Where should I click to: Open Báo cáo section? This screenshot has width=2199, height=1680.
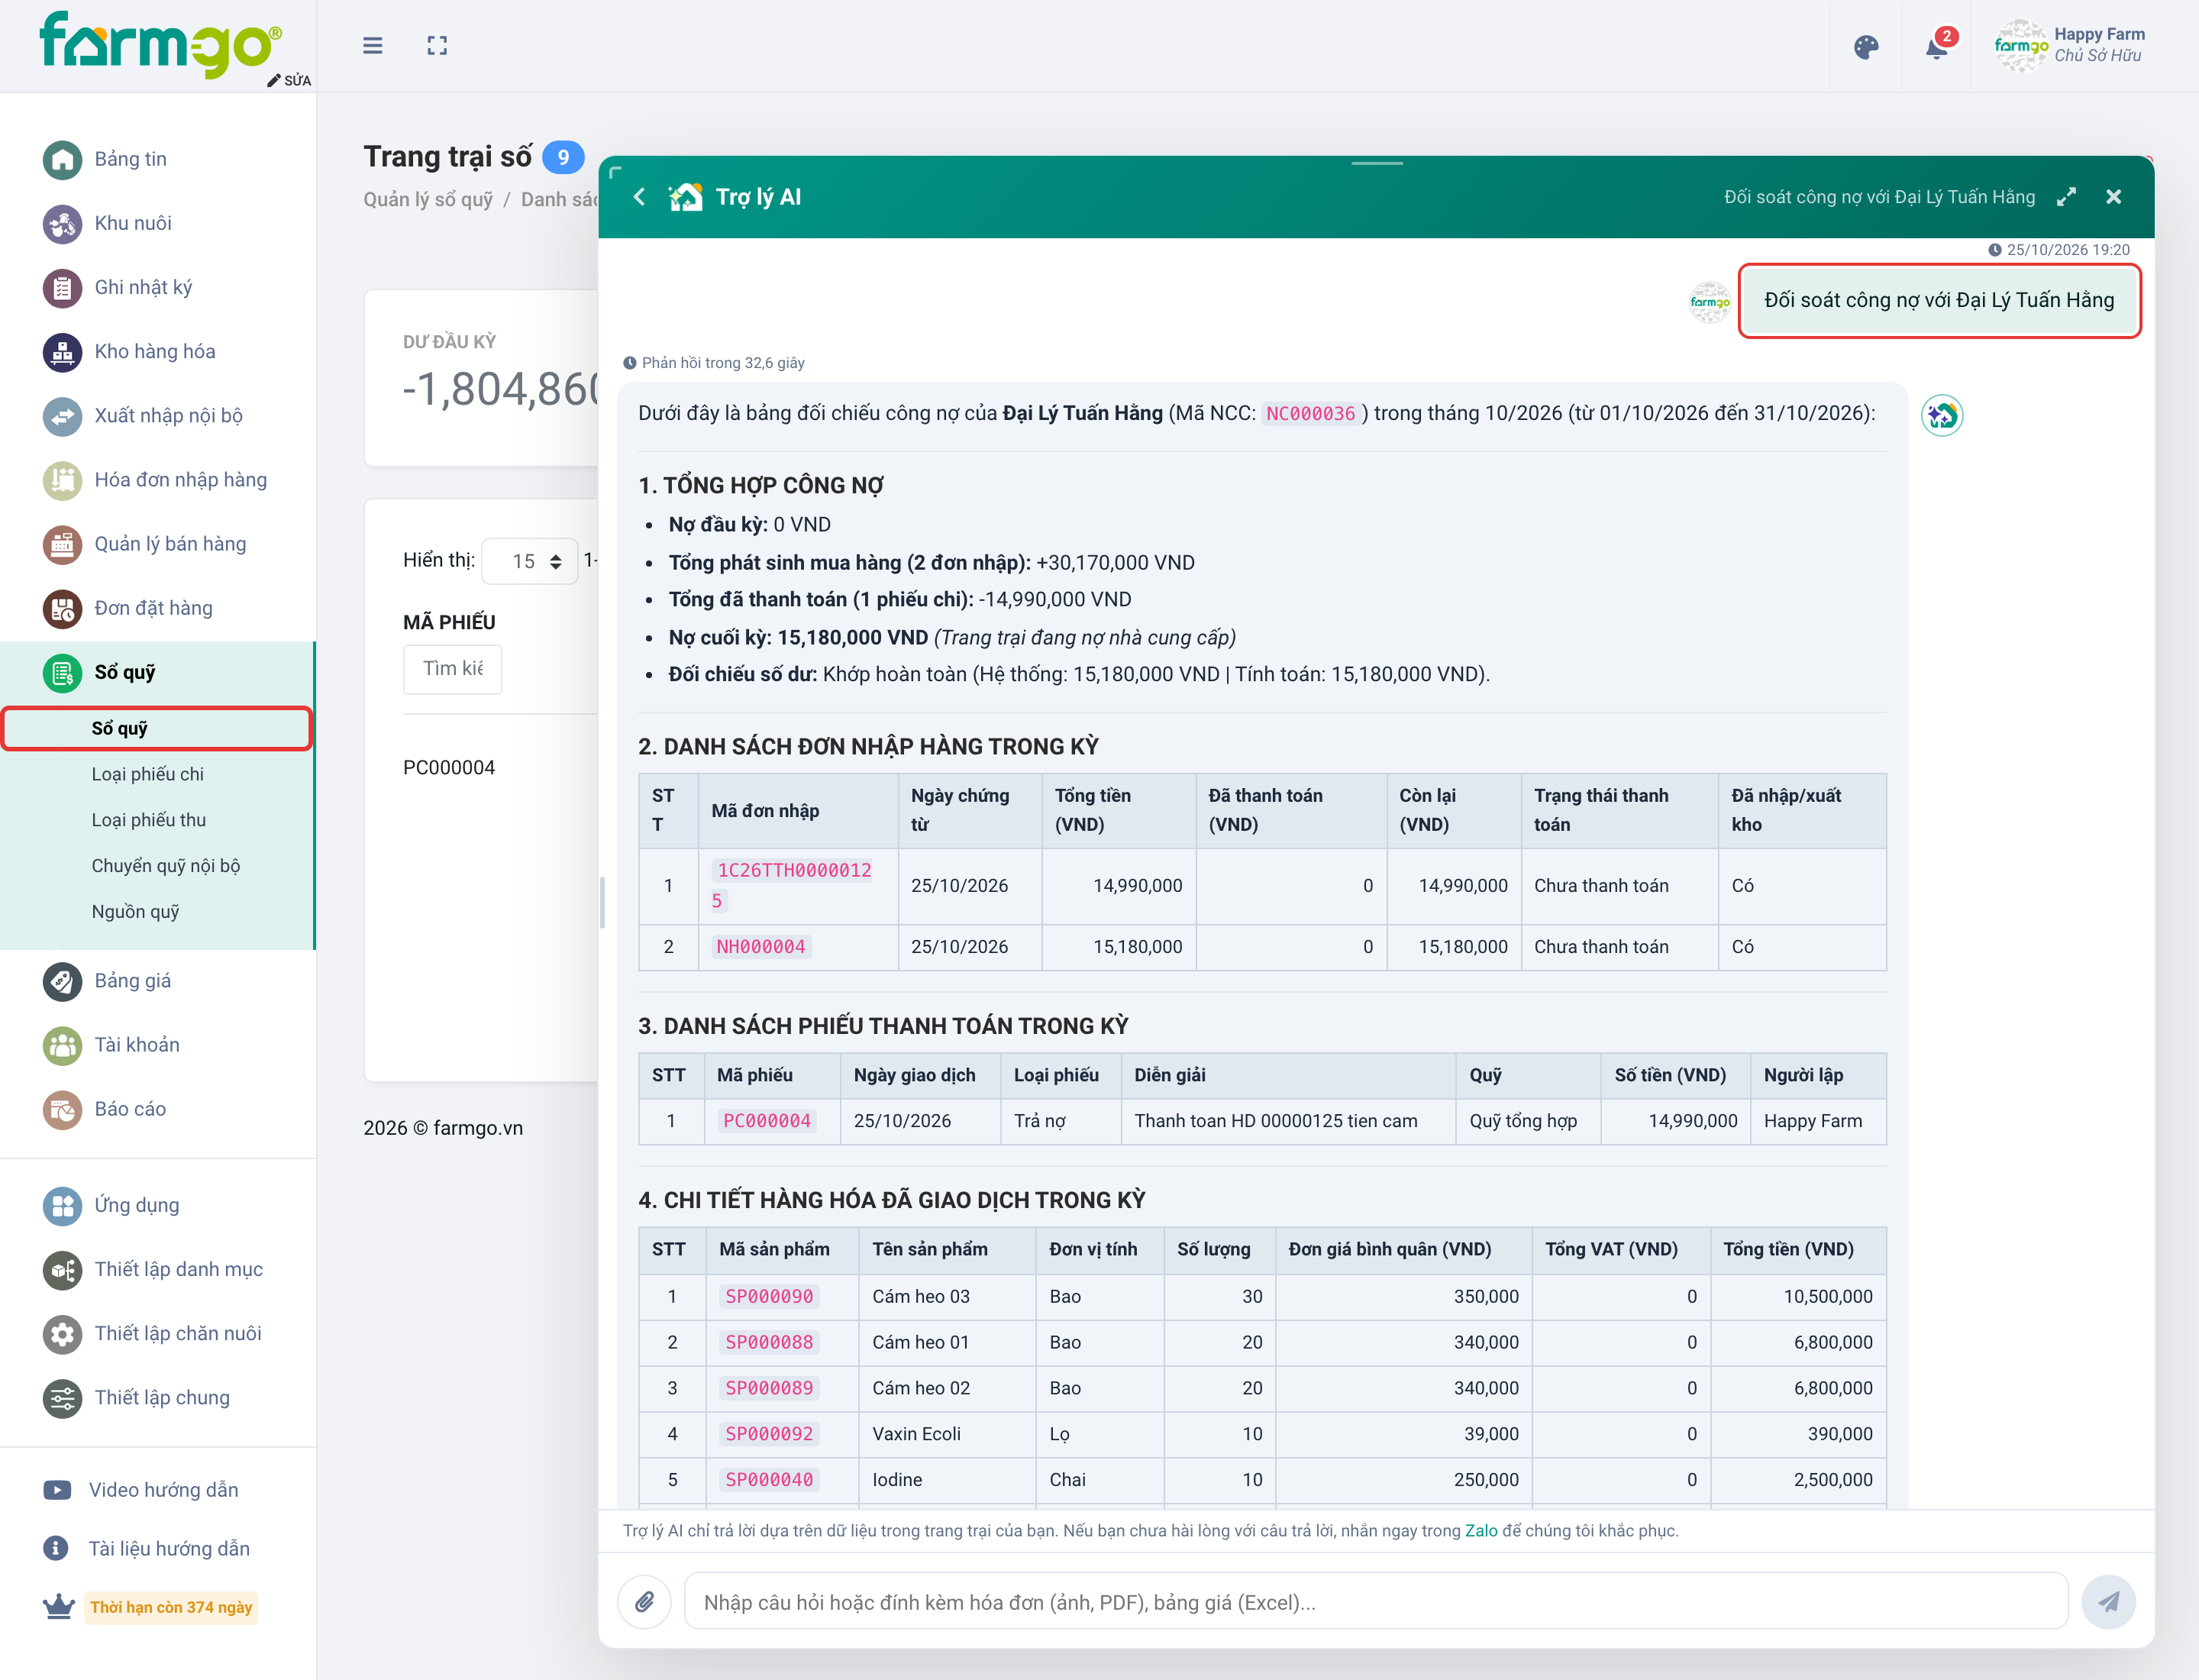[x=158, y=1109]
